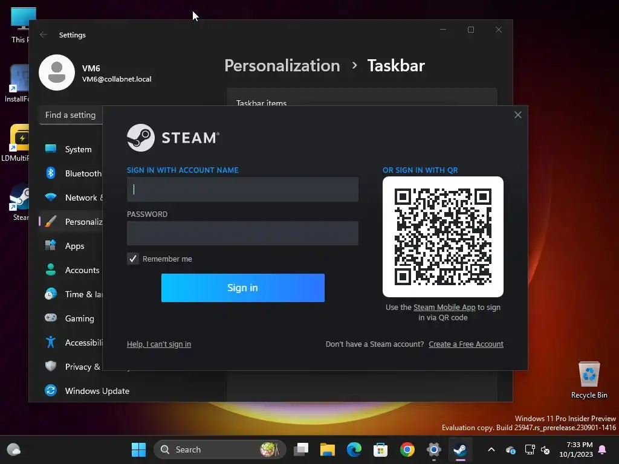Select the LDMultiPlayer desktop shortcut

point(16,143)
